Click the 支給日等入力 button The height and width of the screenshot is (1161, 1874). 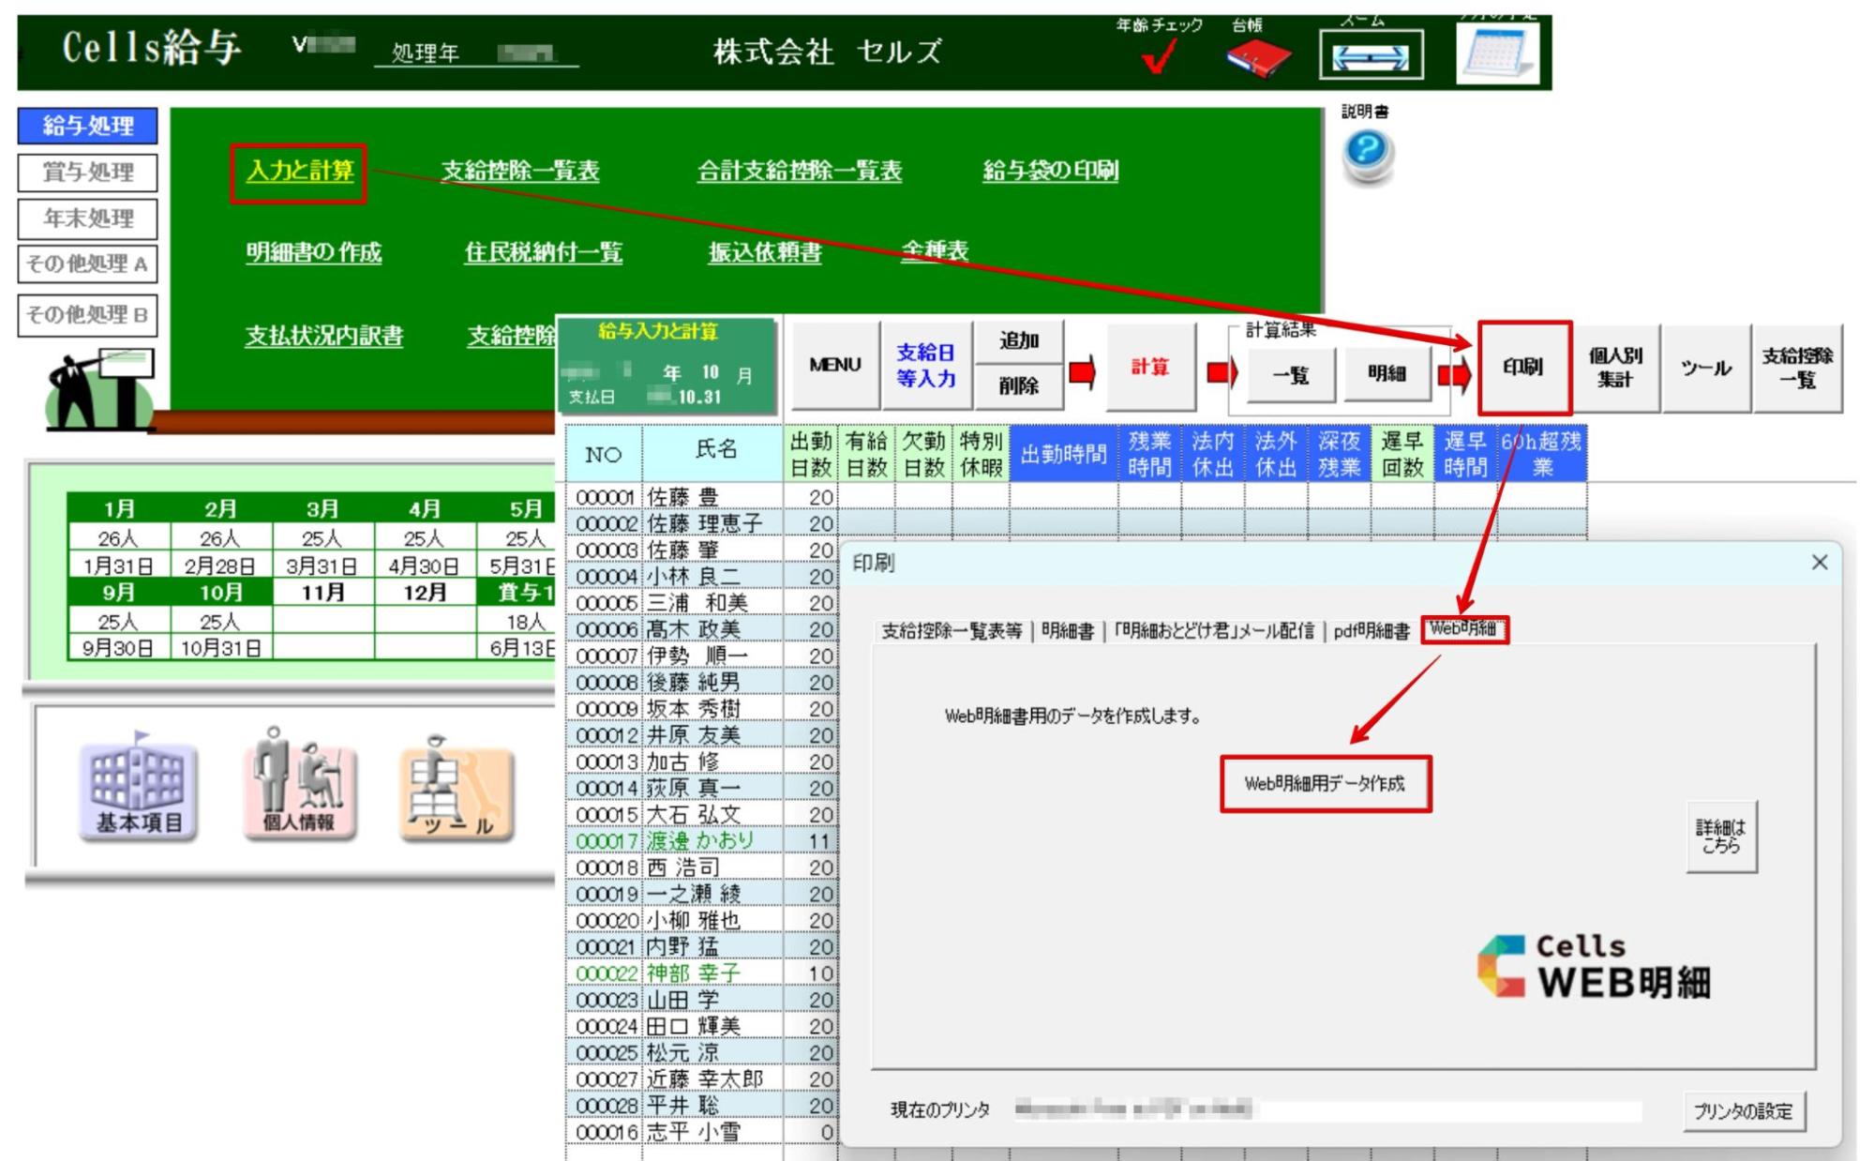click(x=925, y=366)
